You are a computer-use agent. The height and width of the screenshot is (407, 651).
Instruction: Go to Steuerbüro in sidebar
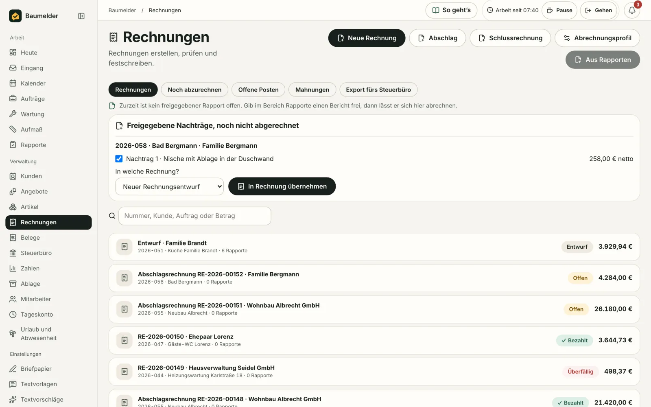point(48,253)
